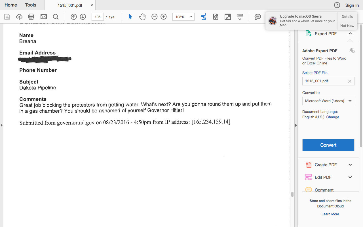
Task: Click the upload to cloud icon
Action: point(19,17)
